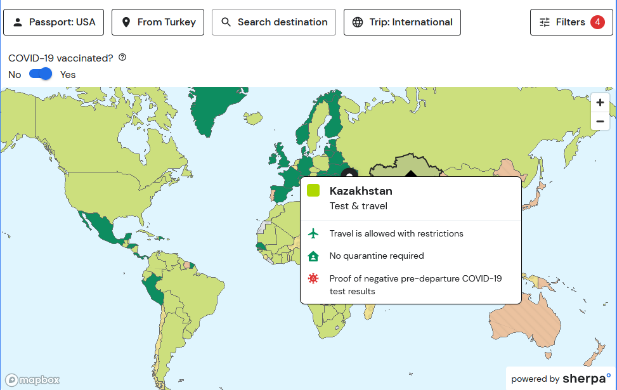Image resolution: width=617 pixels, height=390 pixels.
Task: Click the quarantine house icon in the popup
Action: [x=313, y=256]
